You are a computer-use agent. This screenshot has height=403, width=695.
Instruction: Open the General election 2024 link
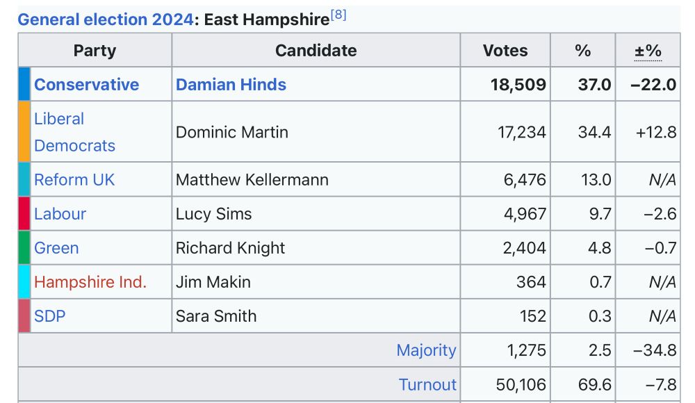click(x=106, y=19)
